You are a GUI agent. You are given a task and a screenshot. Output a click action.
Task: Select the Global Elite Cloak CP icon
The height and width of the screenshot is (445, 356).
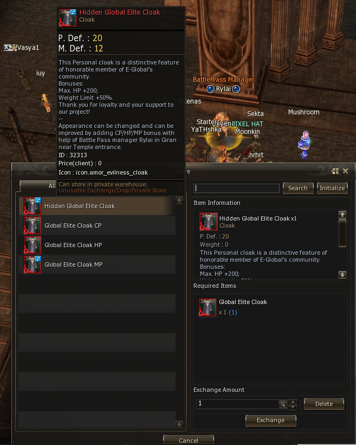point(33,225)
